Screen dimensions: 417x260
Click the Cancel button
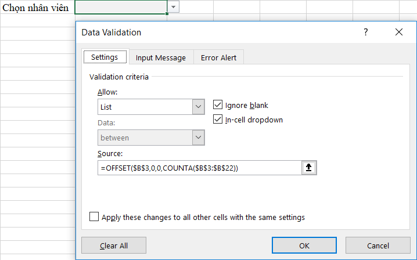(x=378, y=245)
